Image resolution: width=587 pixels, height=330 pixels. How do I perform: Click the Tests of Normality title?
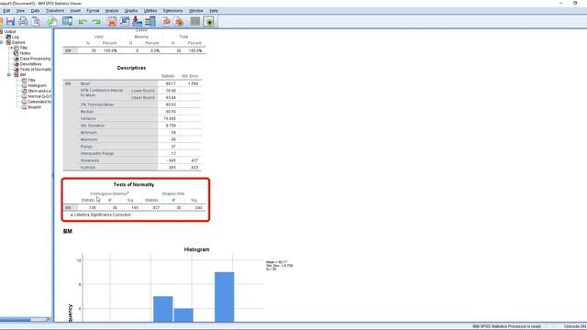(x=134, y=184)
